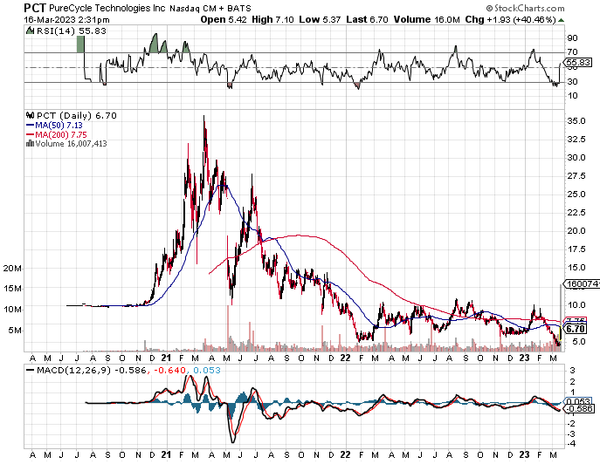Viewport: 600px width, 464px height.
Task: Click the High 7.10 value
Action: coord(272,19)
